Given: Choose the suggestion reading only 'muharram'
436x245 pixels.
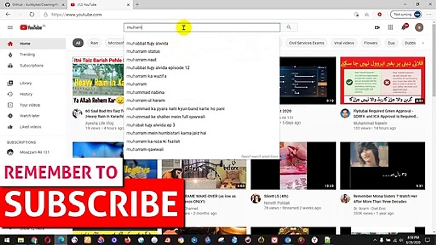Looking at the screenshot, I should (x=202, y=84).
